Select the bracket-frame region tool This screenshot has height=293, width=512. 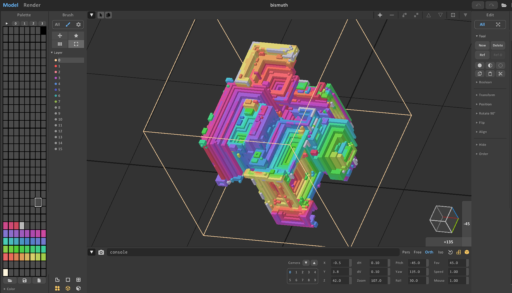point(76,44)
